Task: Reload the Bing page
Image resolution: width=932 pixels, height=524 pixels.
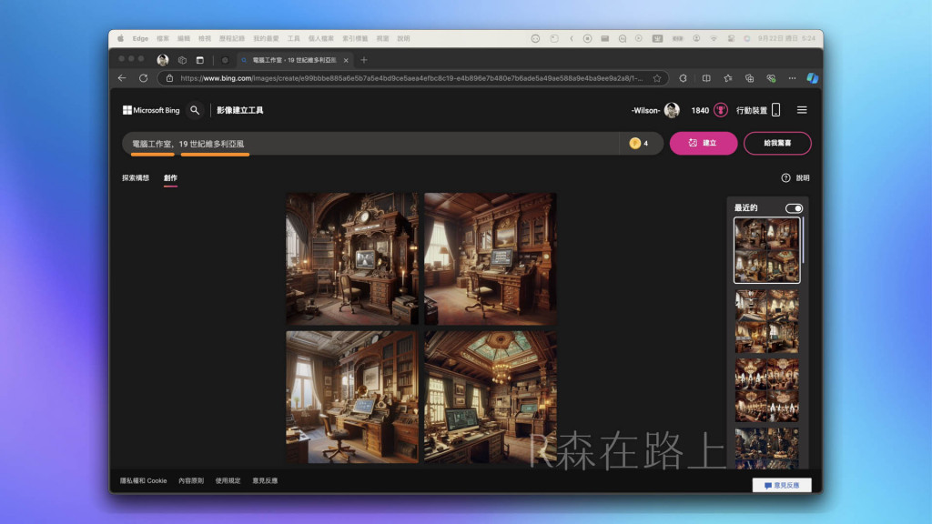Action: (143, 78)
